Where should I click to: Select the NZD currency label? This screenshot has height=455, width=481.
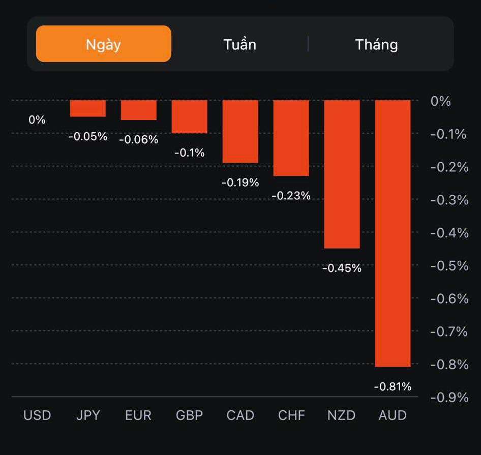click(341, 415)
